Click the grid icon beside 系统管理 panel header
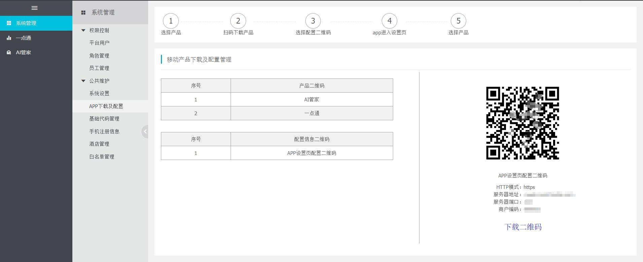The width and height of the screenshot is (643, 262). click(x=83, y=13)
